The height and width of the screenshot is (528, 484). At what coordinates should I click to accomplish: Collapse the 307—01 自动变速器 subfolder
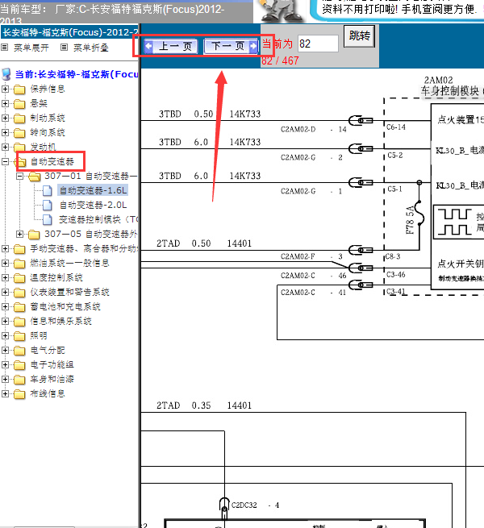click(x=20, y=176)
